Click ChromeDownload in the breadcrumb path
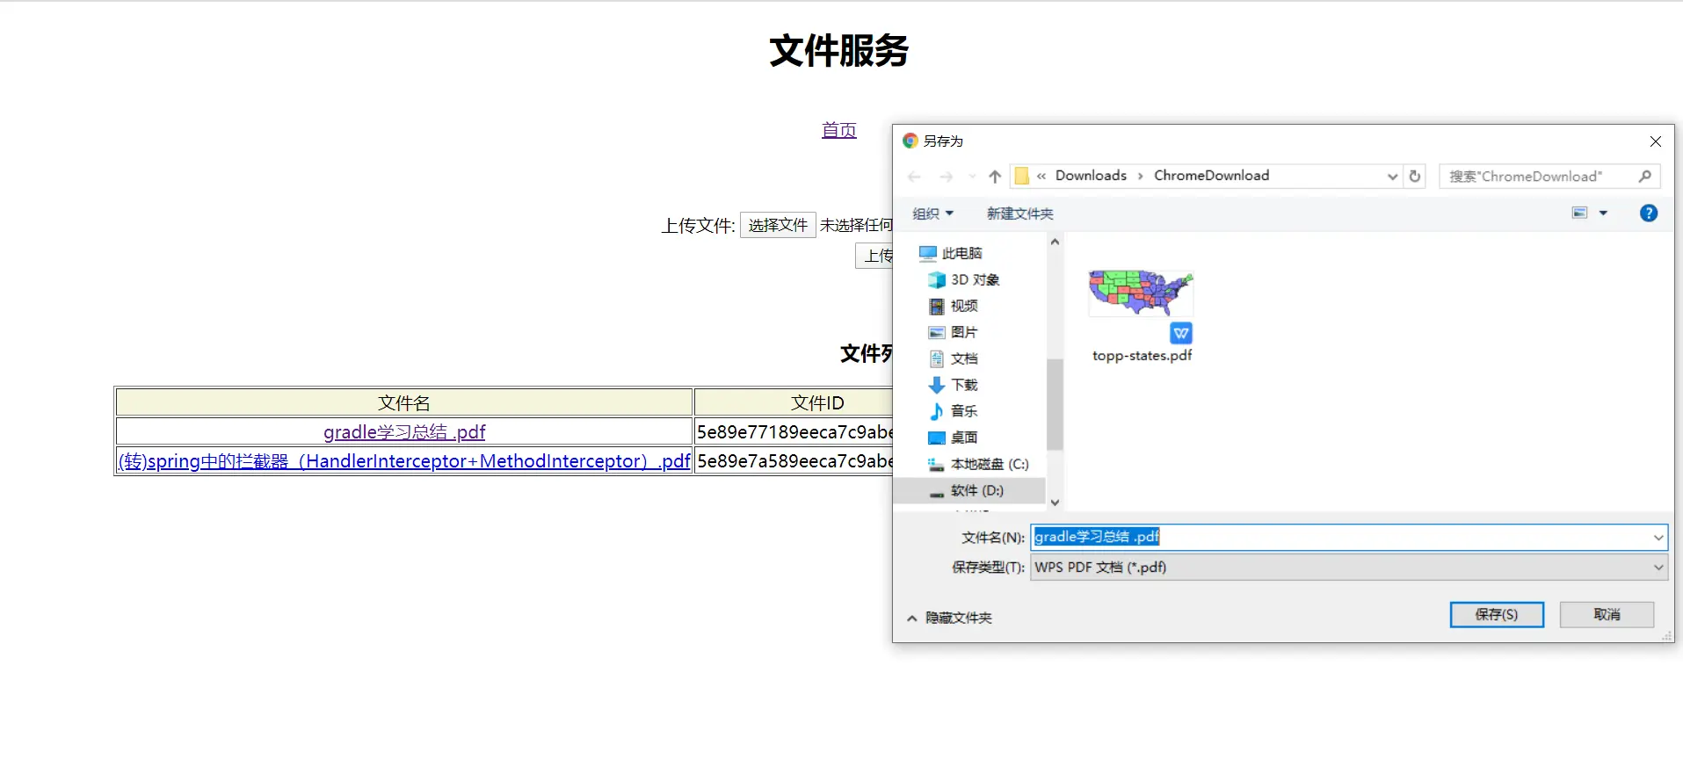Viewport: 1683px width, 767px height. pyautogui.click(x=1211, y=176)
